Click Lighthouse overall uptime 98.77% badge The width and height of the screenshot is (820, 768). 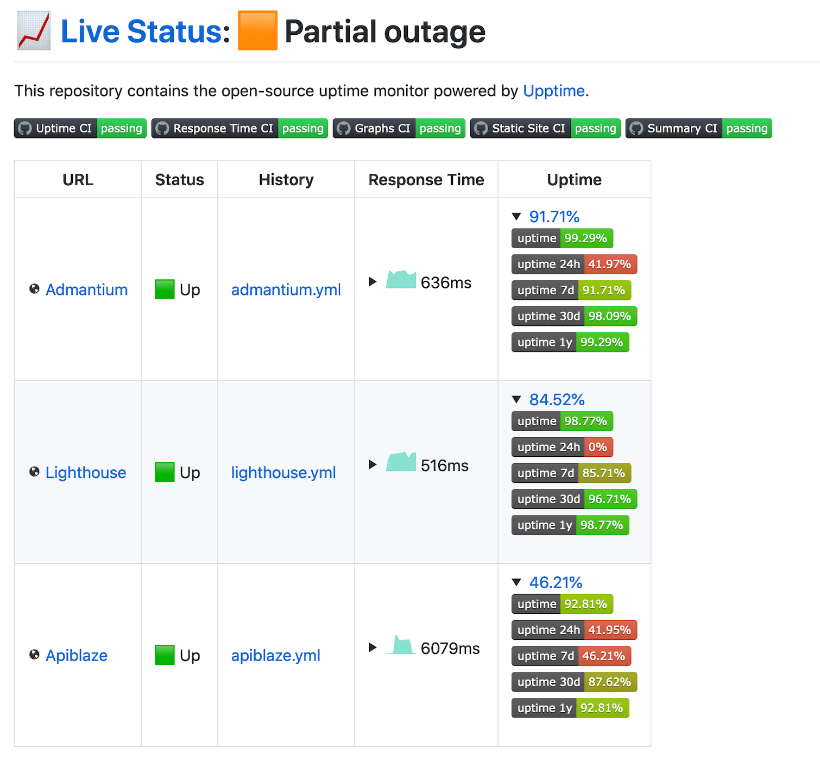(562, 421)
